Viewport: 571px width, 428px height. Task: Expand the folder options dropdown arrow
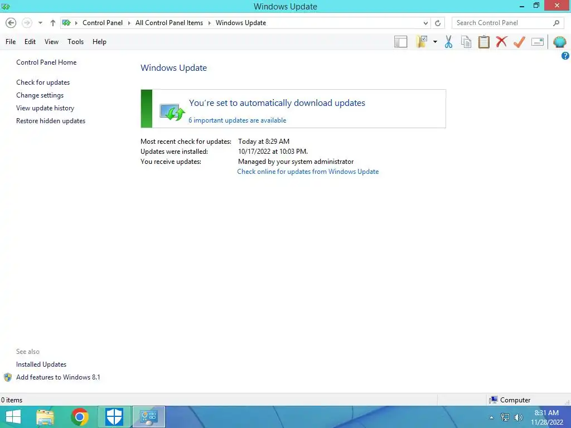pos(435,42)
